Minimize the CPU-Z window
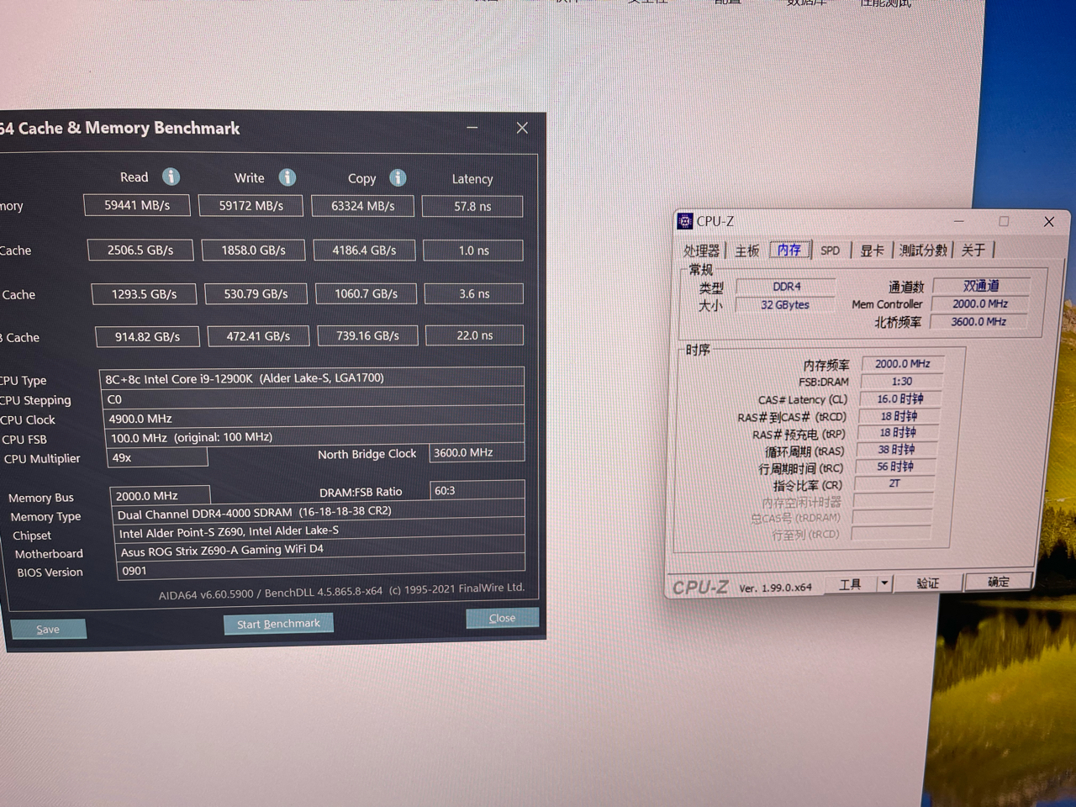Screen dimensions: 1076x807 pyautogui.click(x=958, y=221)
